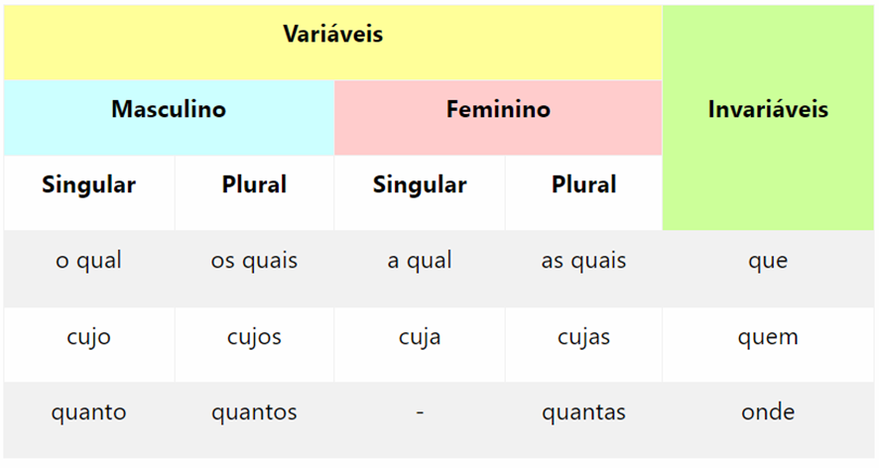Click the yellow Variáveis header cell
Screen dimensions: 879x468
click(332, 35)
